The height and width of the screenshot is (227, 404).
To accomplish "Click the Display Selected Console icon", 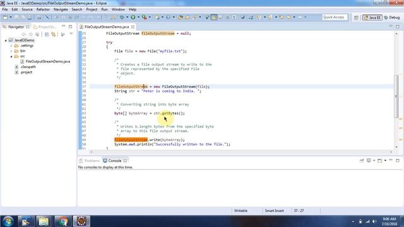I will [369, 160].
